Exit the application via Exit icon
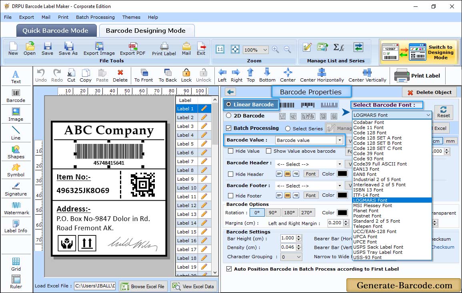 pos(201,49)
